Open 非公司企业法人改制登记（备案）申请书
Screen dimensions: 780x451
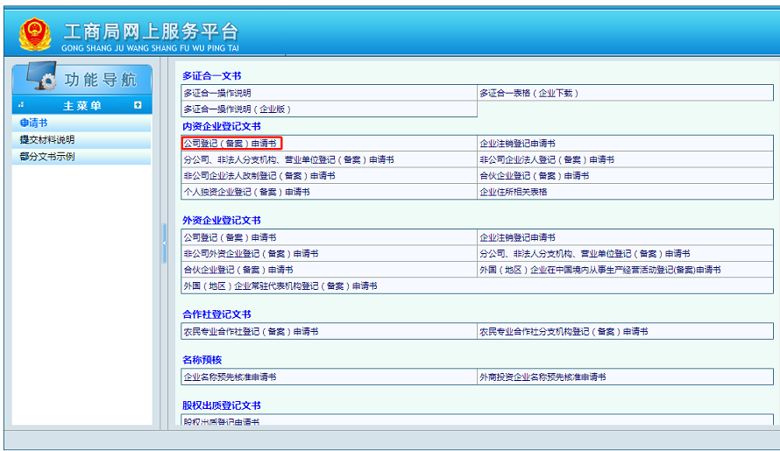(259, 175)
